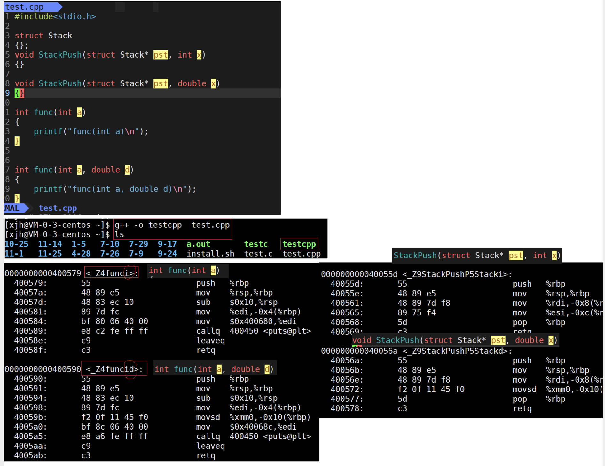Click the 'a.out' file in the ls output
605x466 pixels.
click(199, 244)
